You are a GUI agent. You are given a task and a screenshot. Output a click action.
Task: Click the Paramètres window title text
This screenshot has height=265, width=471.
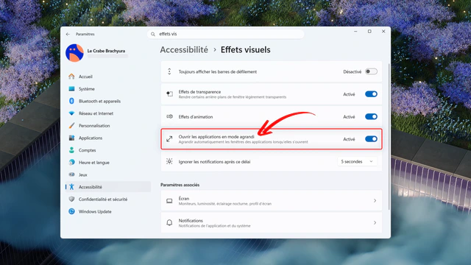pos(85,35)
